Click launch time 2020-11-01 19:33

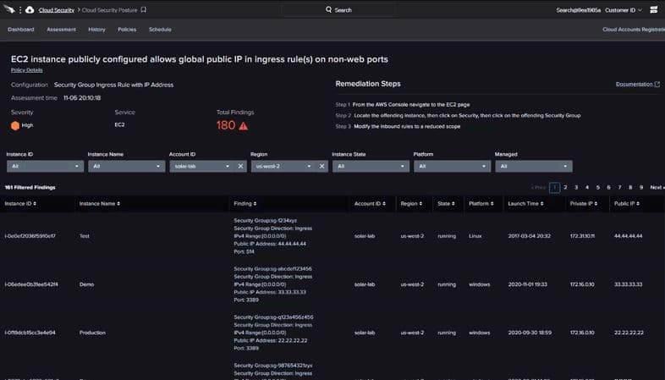528,284
